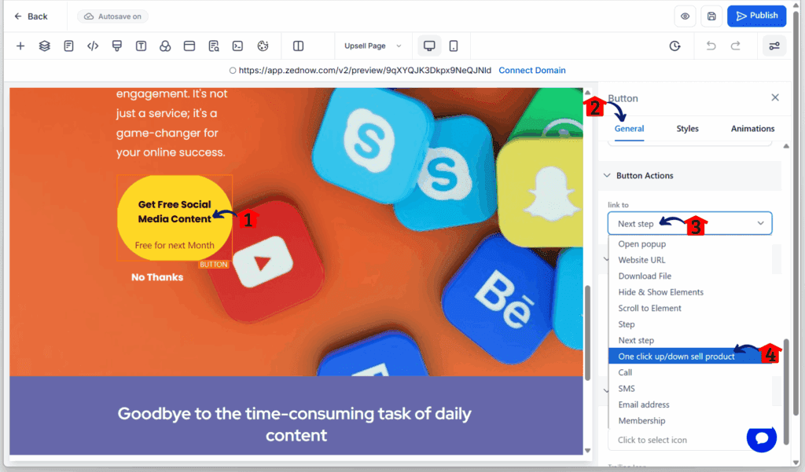The image size is (805, 472).
Task: Click the cookie consent icon
Action: [x=263, y=46]
